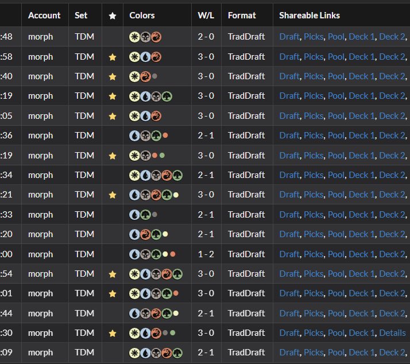Select the 1 - 2 record cell
This screenshot has width=410, height=364.
pos(206,254)
